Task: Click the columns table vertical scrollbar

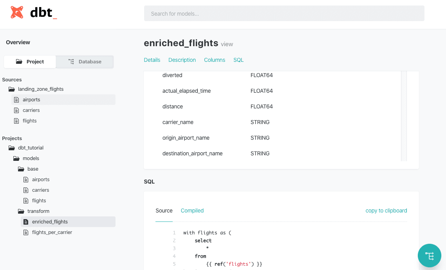Action: 404,116
